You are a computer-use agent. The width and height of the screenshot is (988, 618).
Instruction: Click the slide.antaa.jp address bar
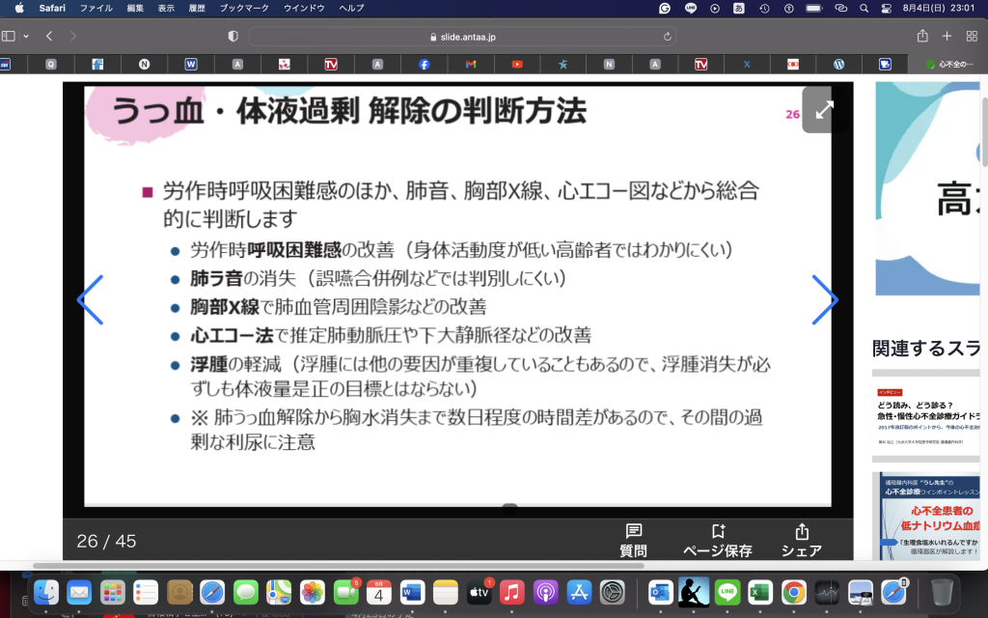tap(461, 37)
